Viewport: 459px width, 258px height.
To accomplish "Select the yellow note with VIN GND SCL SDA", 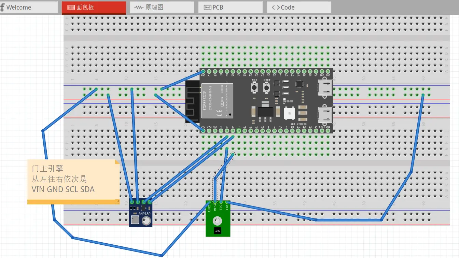I will 73,182.
